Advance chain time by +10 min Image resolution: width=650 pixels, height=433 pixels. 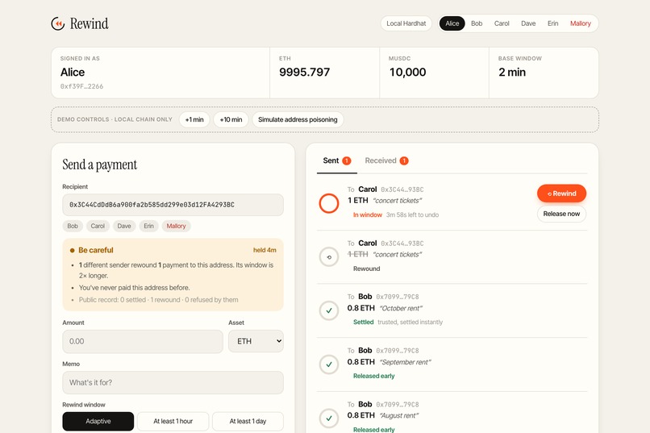(231, 120)
